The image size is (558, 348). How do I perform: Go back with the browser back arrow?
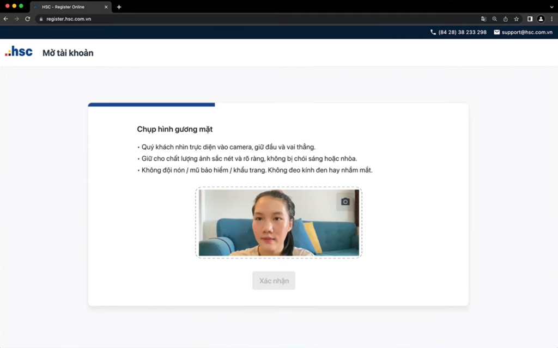click(x=5, y=19)
